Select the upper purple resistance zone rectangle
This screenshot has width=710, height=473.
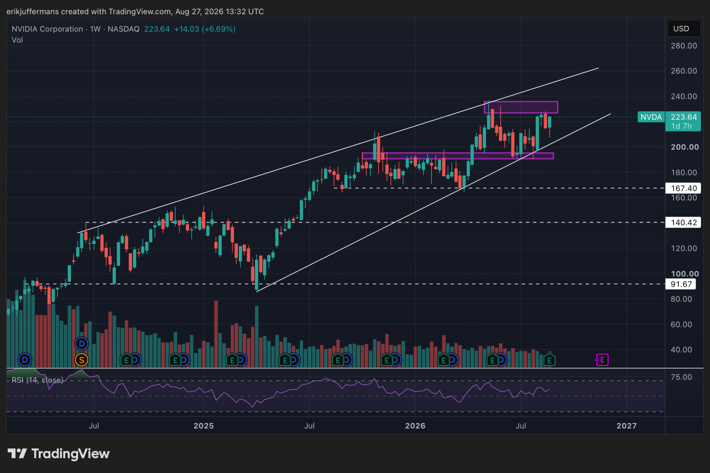521,107
